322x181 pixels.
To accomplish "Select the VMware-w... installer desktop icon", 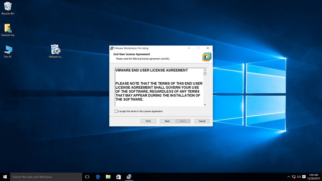I will [56, 51].
